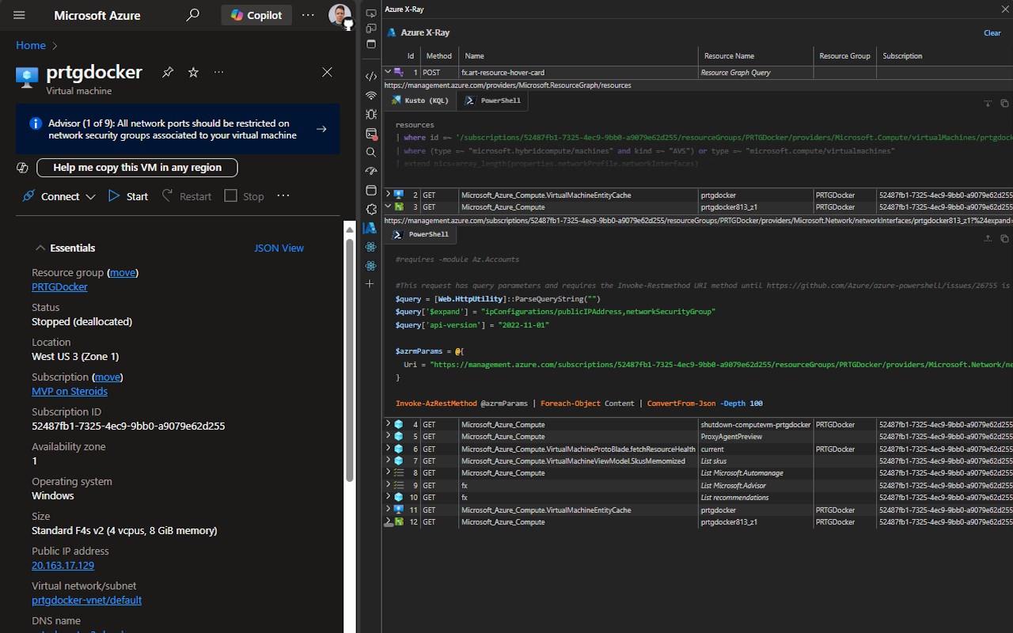Switch to the Kusto (KQL) tab
This screenshot has height=633, width=1013.
(x=419, y=100)
